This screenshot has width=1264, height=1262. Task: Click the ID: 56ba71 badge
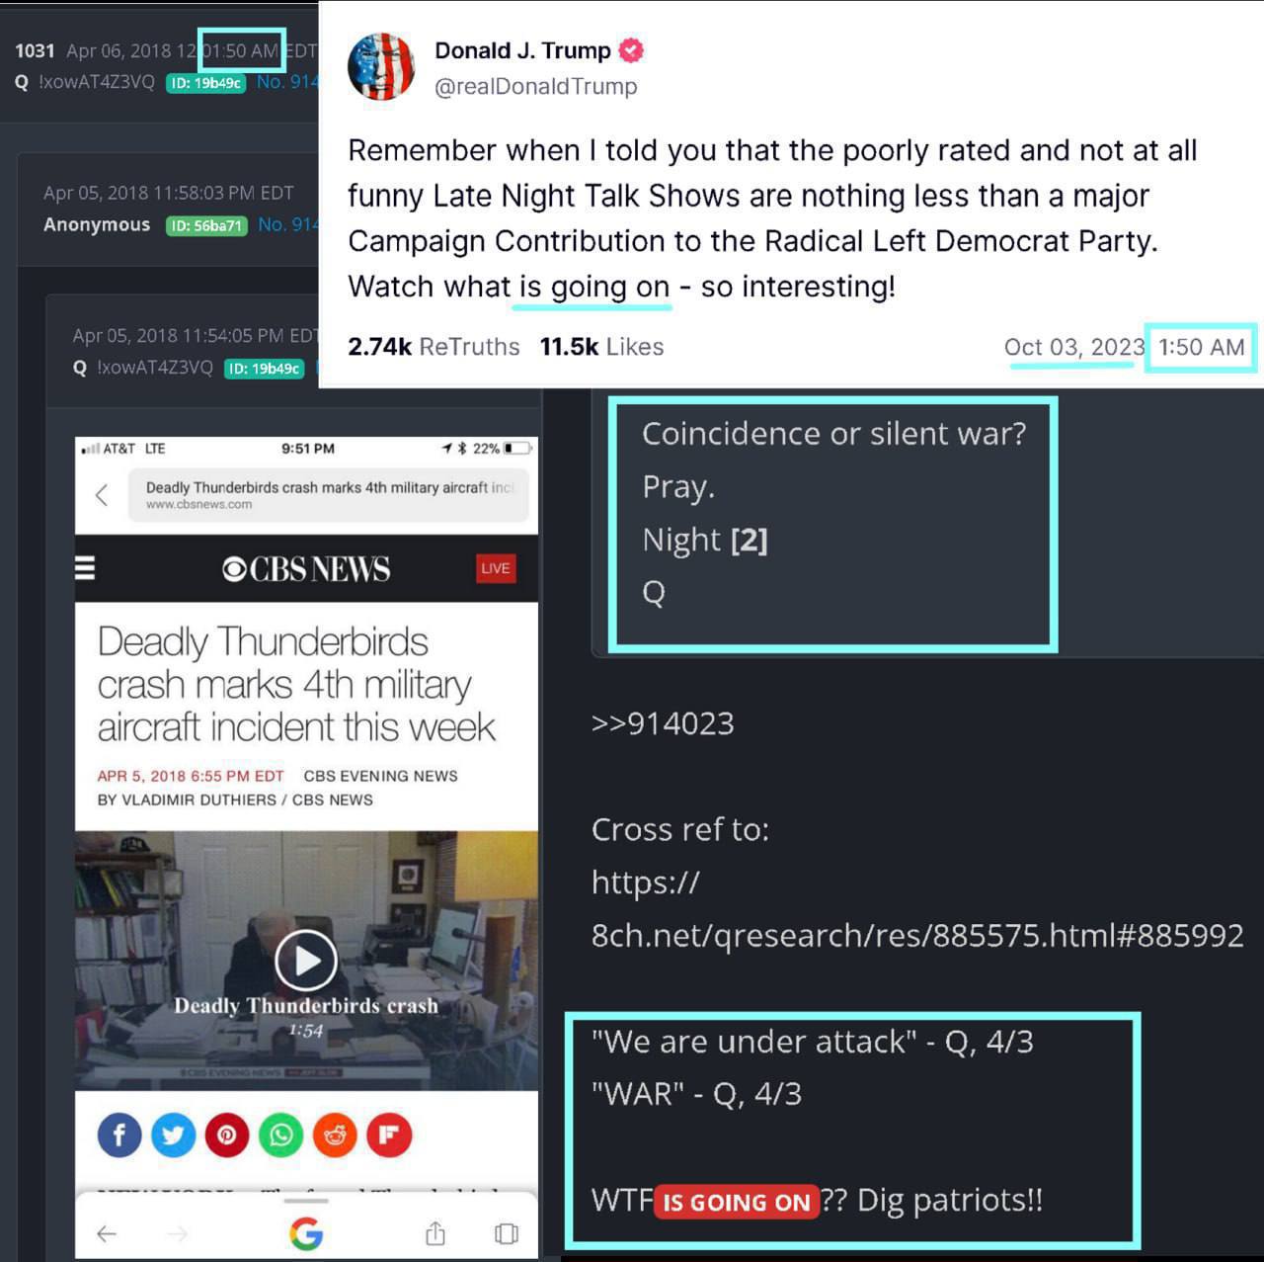(x=206, y=225)
